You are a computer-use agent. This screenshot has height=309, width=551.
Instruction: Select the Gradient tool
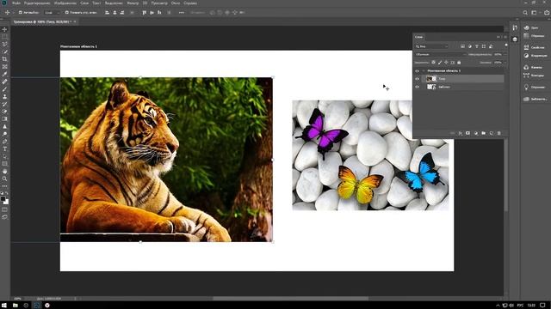click(x=4, y=119)
